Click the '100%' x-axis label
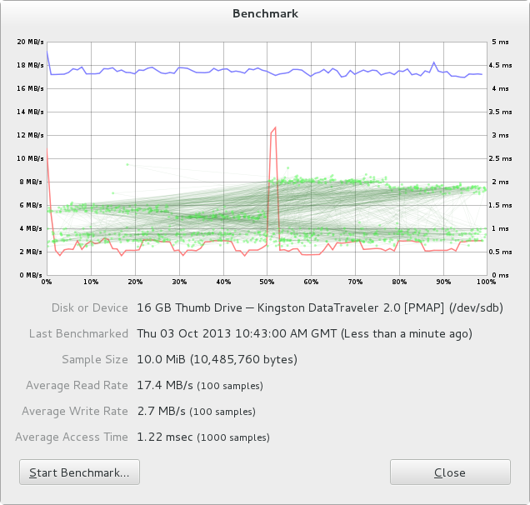The image size is (530, 505). pos(487,282)
